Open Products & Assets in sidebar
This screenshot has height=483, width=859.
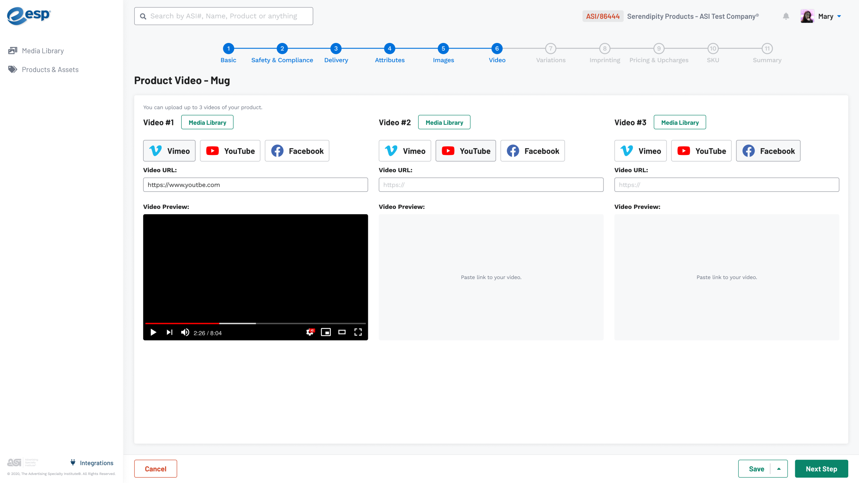(50, 69)
